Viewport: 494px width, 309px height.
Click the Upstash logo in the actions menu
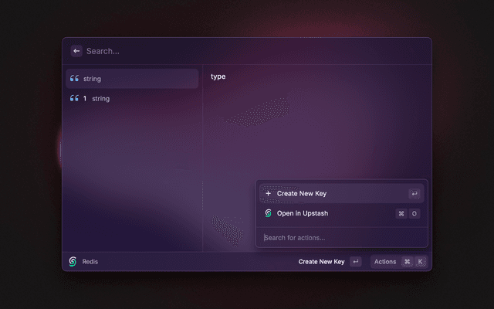[x=268, y=213]
